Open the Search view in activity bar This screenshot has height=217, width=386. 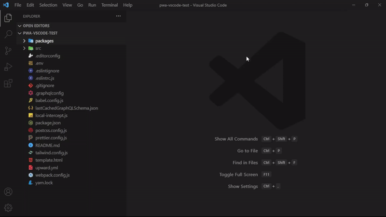coord(8,34)
